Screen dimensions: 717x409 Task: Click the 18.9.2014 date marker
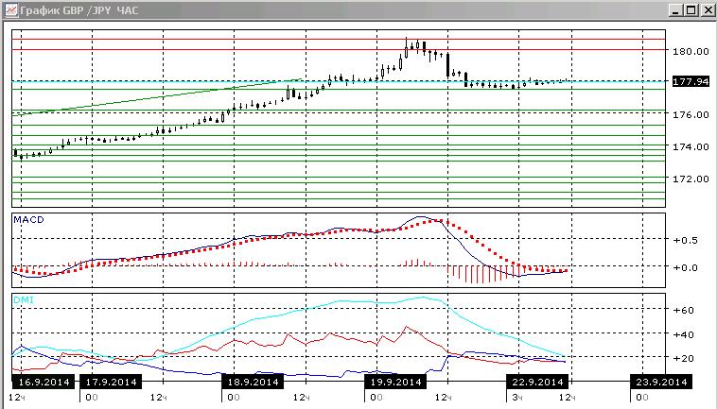click(x=253, y=382)
